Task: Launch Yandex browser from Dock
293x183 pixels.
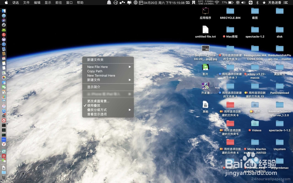Action: tap(4, 144)
